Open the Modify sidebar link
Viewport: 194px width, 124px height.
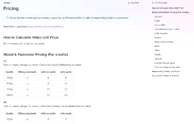[158, 54]
